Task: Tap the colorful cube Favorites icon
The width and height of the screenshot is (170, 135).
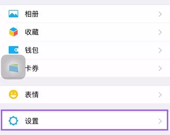Action: 13,32
